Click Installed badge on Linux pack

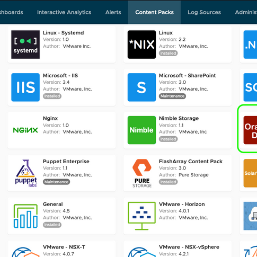tap(168, 53)
